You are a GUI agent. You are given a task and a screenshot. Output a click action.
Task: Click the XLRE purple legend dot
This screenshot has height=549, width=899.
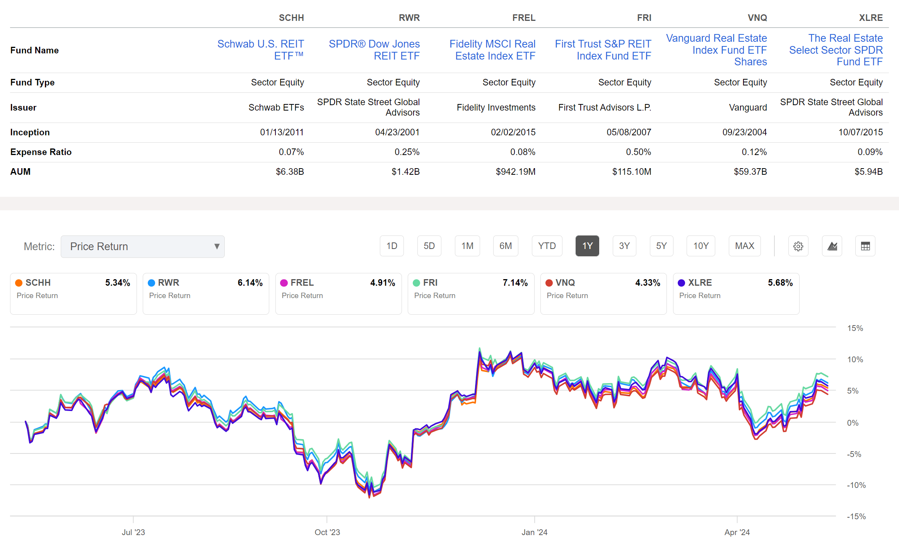coord(681,283)
